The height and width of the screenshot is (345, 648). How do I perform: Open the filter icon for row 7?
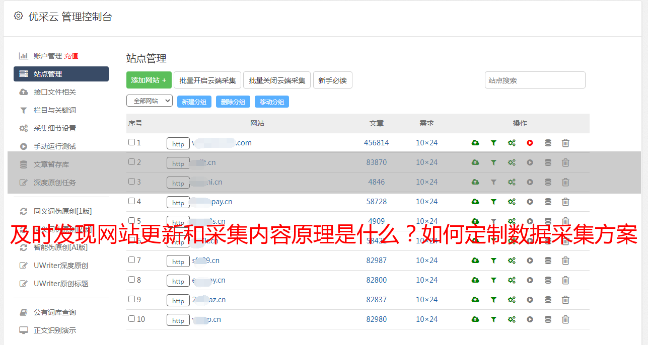point(493,261)
